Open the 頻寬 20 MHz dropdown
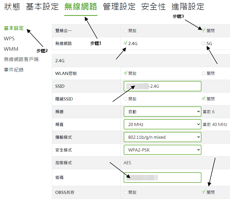 (x=162, y=124)
